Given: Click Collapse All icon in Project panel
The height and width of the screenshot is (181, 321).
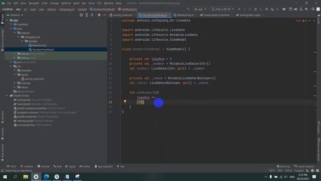Looking at the screenshot, I should (x=92, y=15).
